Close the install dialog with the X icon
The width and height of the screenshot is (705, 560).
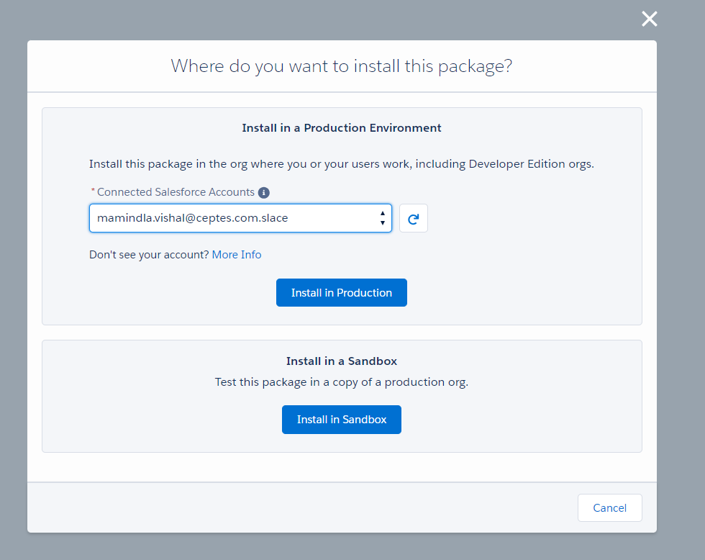(x=649, y=19)
